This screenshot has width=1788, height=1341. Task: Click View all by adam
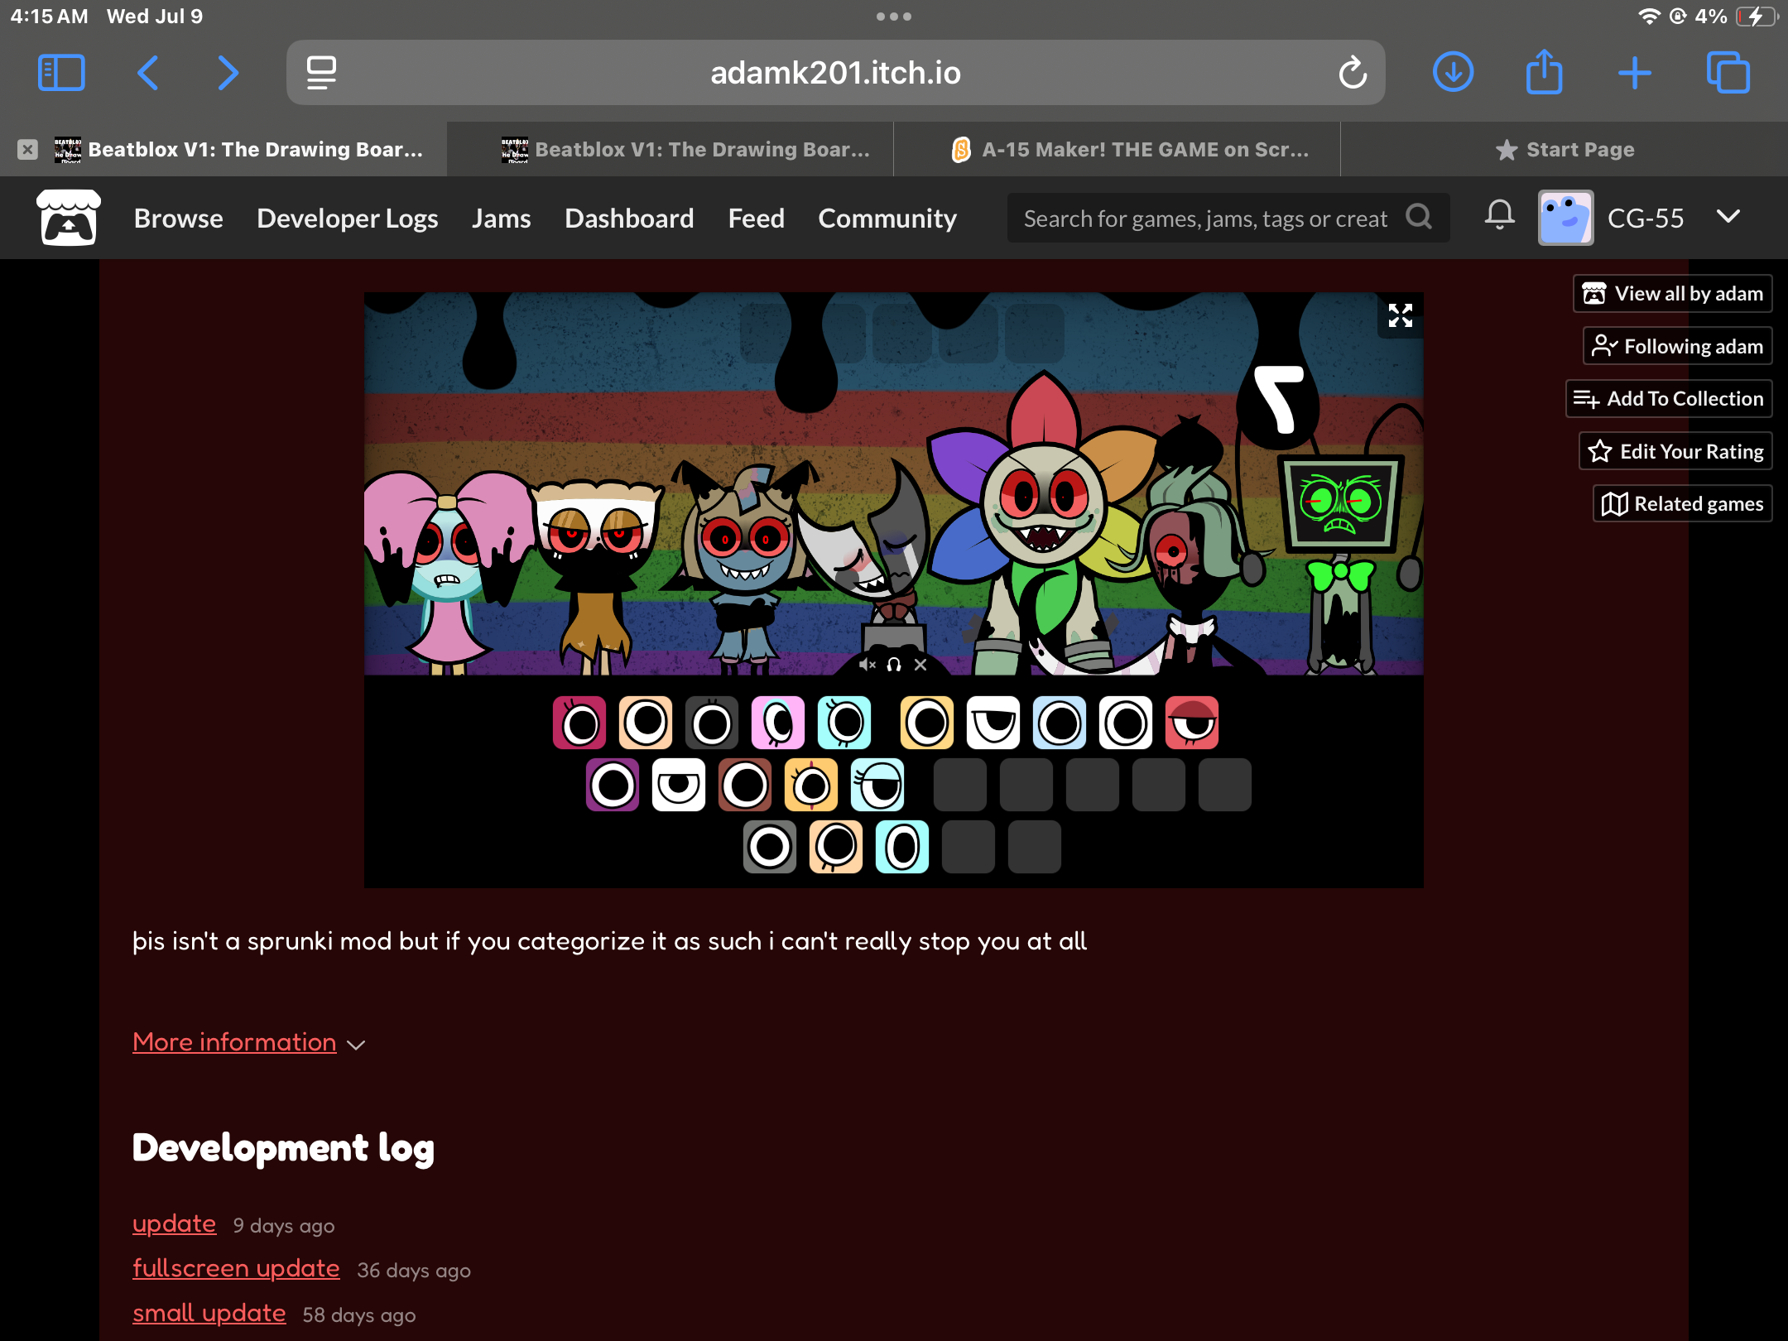[x=1672, y=293]
